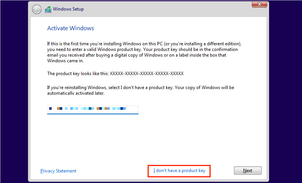Select "I don't have a product key"

(x=179, y=171)
